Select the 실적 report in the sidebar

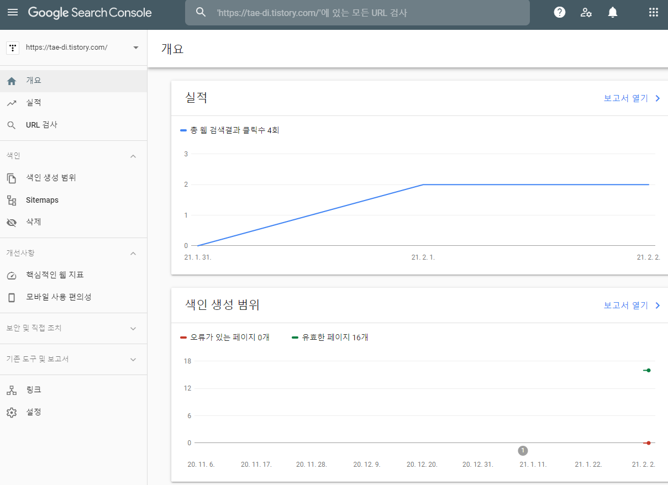34,102
